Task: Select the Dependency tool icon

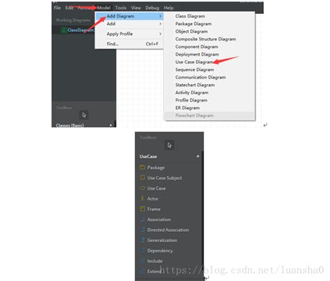Action: (143, 250)
